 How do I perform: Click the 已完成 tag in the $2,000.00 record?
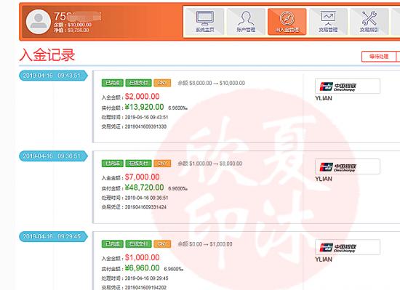pos(113,83)
